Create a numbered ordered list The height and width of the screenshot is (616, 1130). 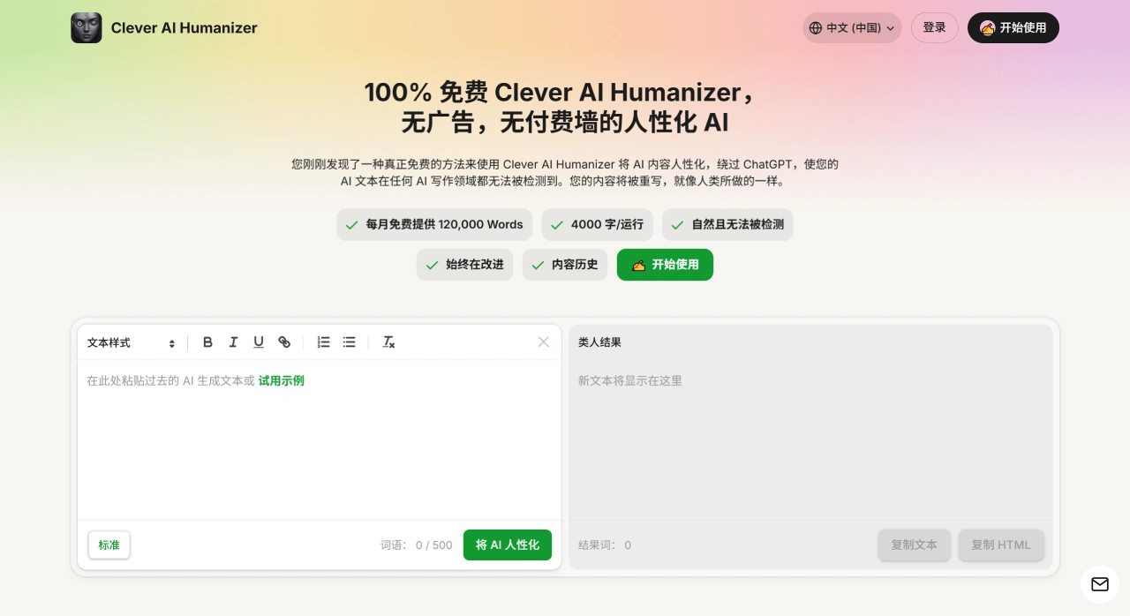(x=324, y=342)
